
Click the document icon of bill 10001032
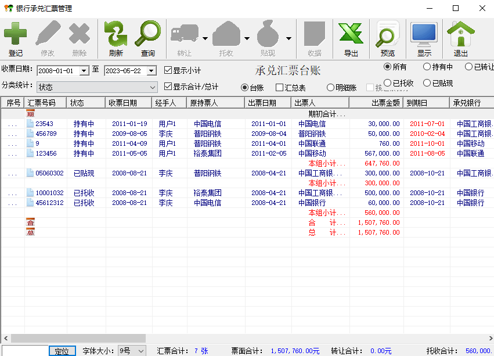(30, 193)
